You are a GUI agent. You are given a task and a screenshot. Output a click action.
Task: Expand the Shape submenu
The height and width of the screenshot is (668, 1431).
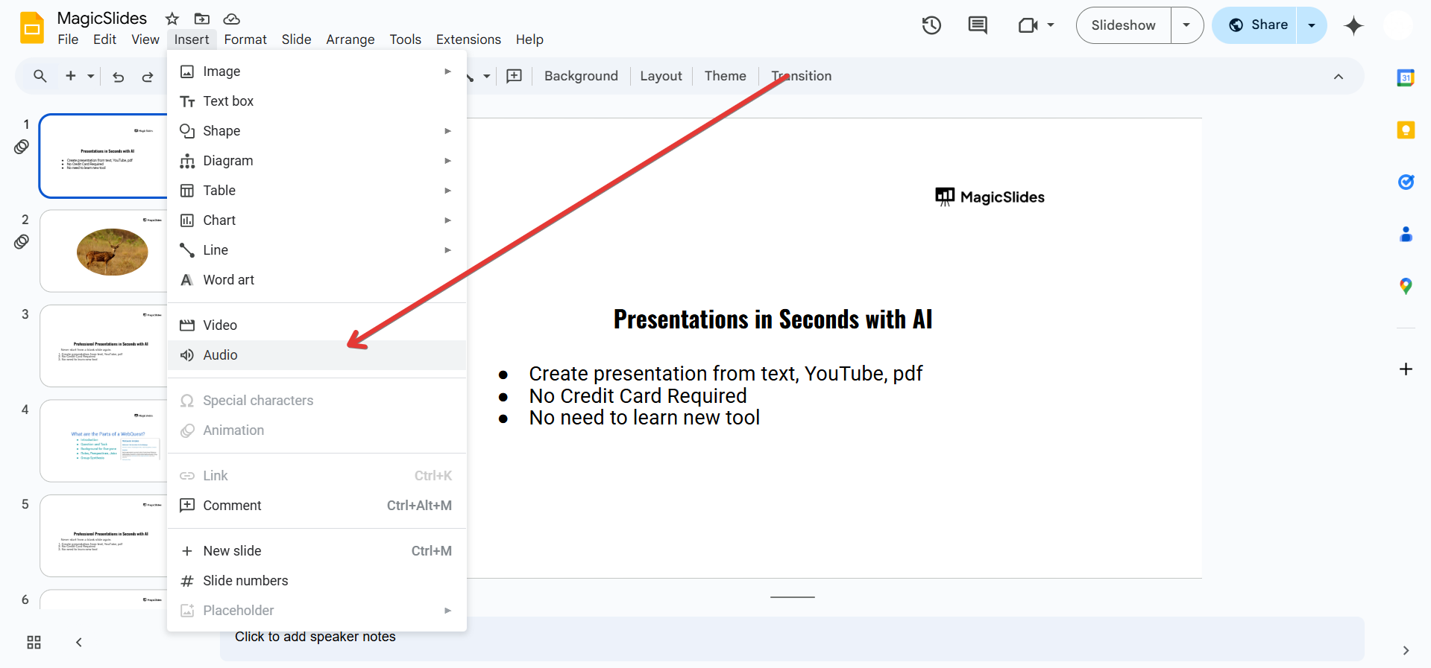[317, 131]
